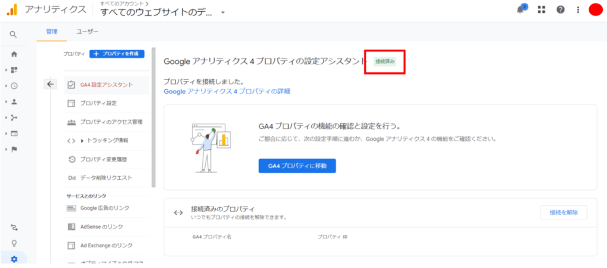The image size is (607, 268).
Task: Expand the Realtime sidebar arrow
Action: (7, 86)
